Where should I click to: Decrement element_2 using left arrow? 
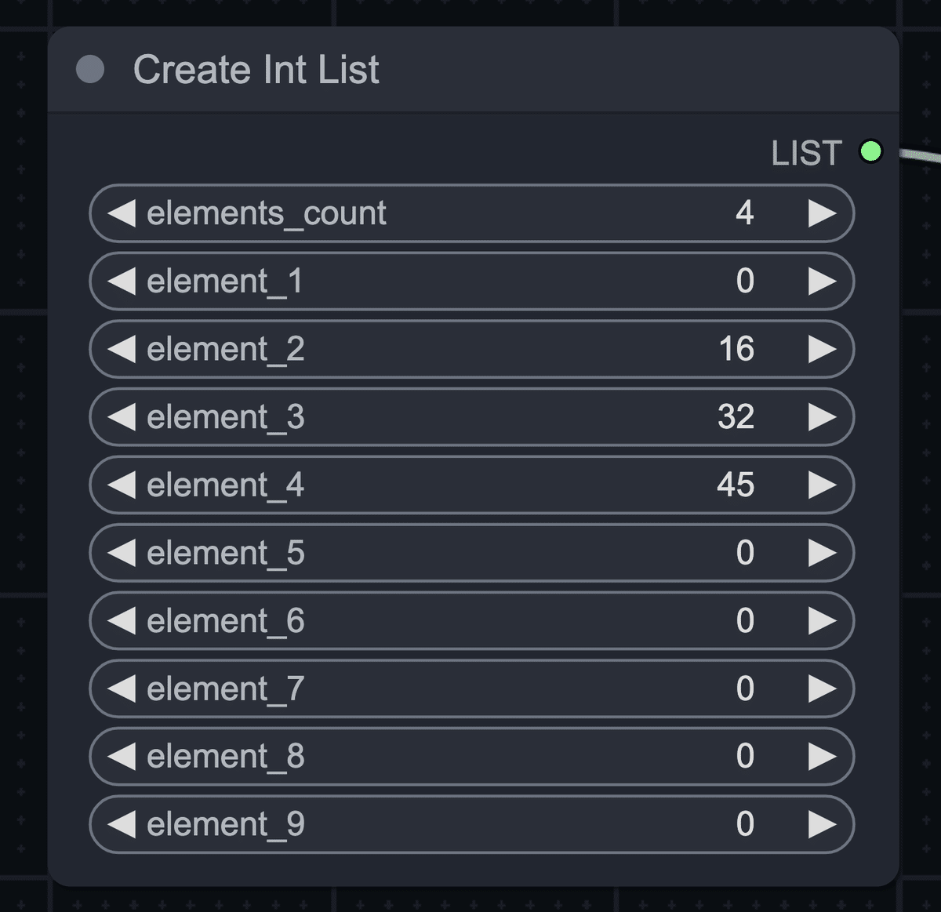[122, 349]
